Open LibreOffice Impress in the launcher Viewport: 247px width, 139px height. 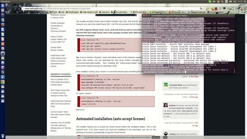pos(3,39)
